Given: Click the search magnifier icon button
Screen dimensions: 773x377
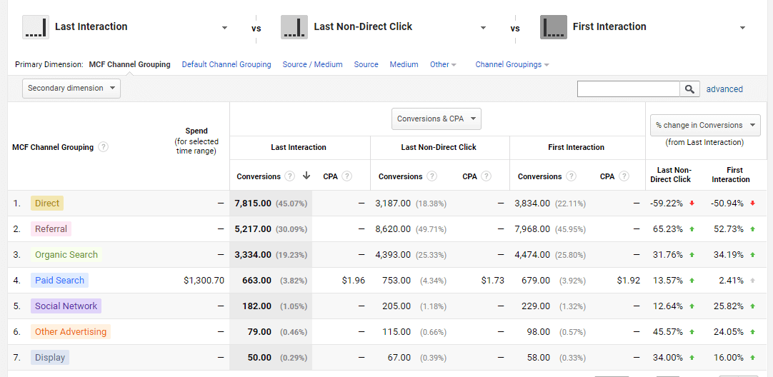Looking at the screenshot, I should 689,89.
